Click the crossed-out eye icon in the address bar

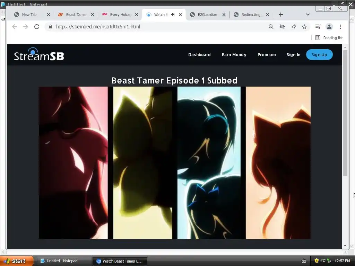click(282, 27)
